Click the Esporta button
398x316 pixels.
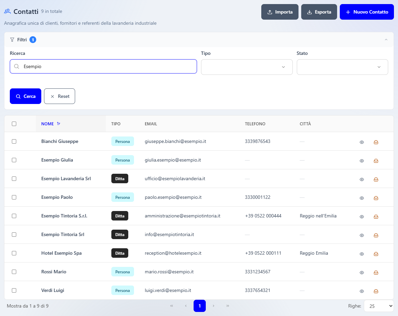(319, 12)
